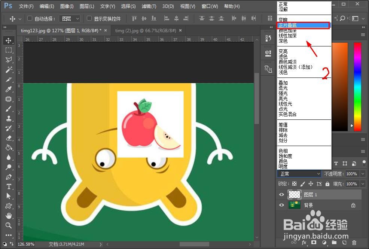
Task: Lock layer position
Action: [311, 184]
